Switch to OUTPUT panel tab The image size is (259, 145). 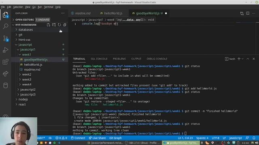136,59
